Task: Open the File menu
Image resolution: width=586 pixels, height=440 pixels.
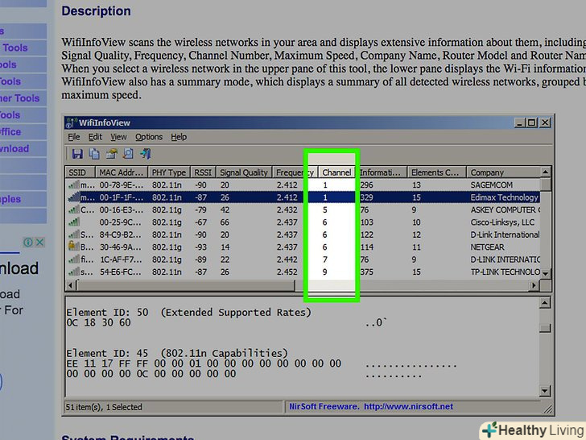Action: click(74, 138)
